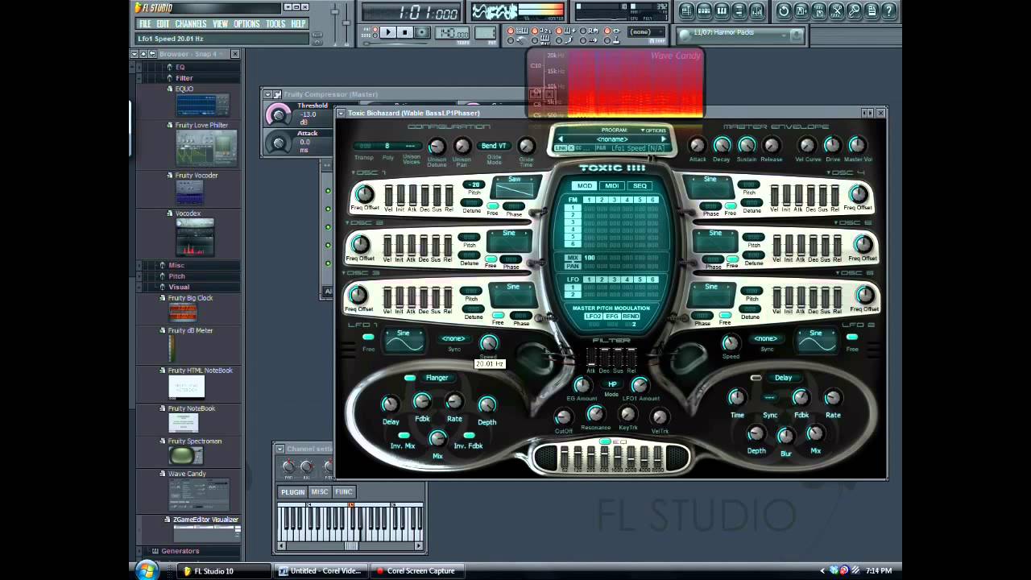
Task: Toggle OSC 1 Free switch
Action: pos(492,207)
